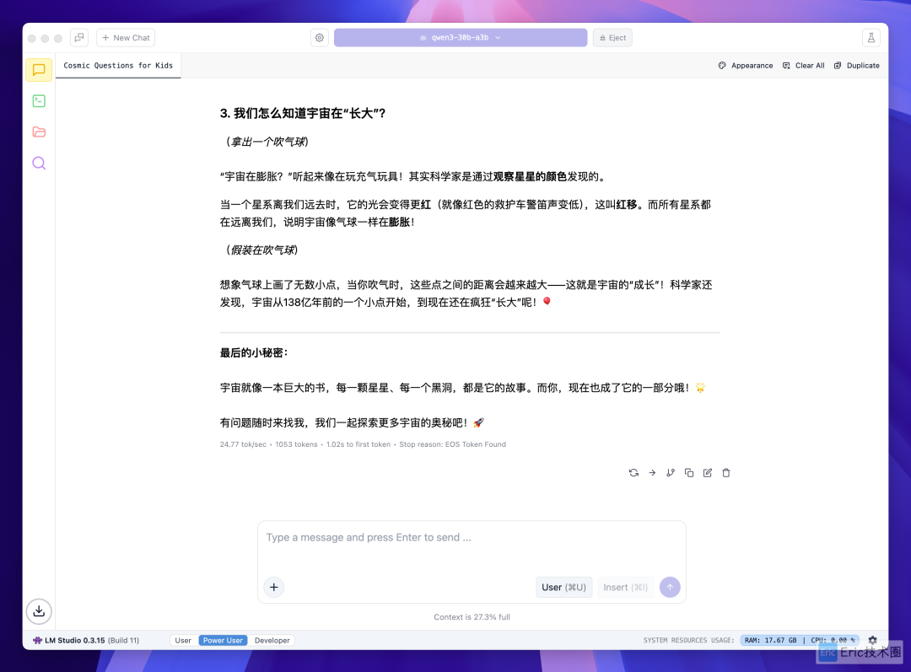This screenshot has height=672, width=911.
Task: Eject the loaded model
Action: pyautogui.click(x=612, y=38)
